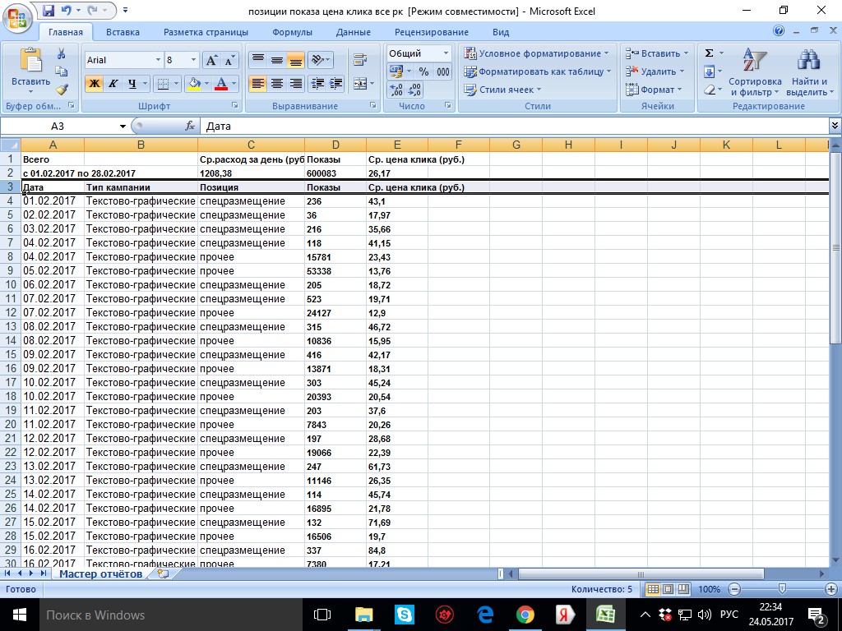842x631 pixels.
Task: Click the Copy icon in clipboard group
Action: (x=61, y=71)
